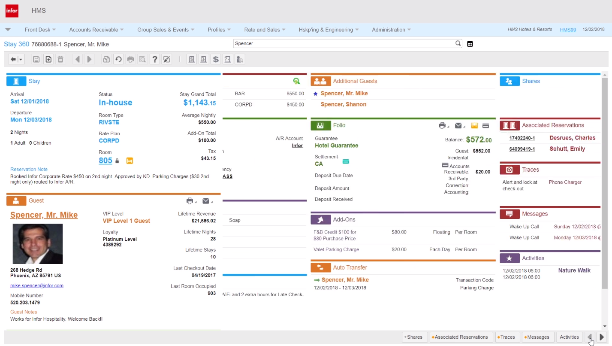Click the Undo icon in the toolbar
Viewport: 612px width, 346px height.
click(x=118, y=59)
